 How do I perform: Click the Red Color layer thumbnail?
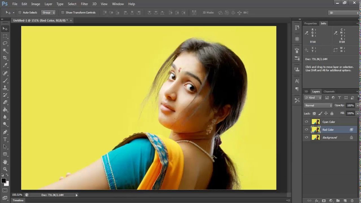(316, 130)
